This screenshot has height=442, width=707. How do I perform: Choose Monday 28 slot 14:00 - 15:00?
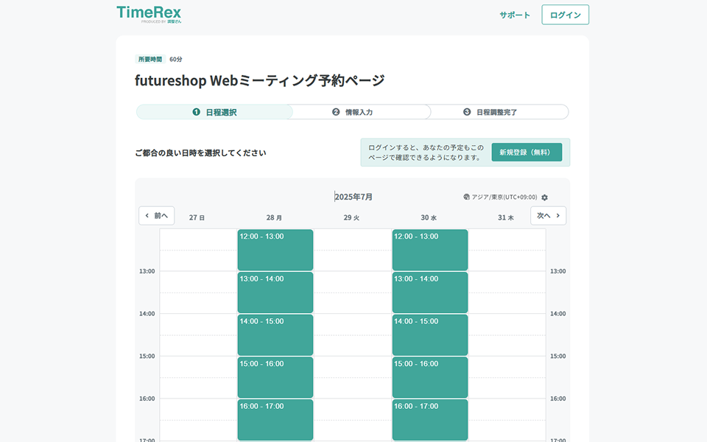(275, 335)
